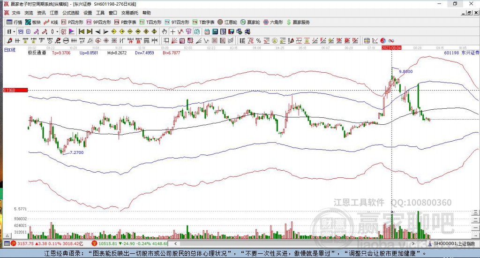The image size is (480, 258).
Task: Expand the 日 period dropdown
Action: 14,31
